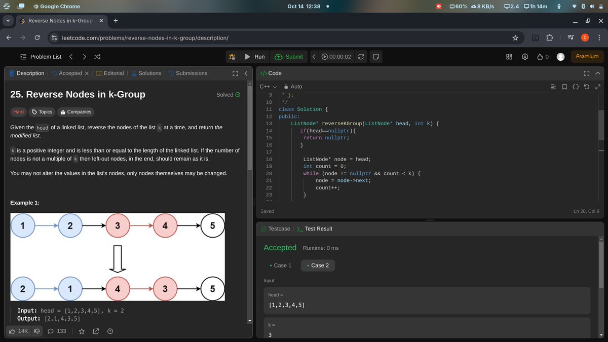Viewport: 608px width, 342px height.
Task: Expand the editor to fullscreen arrows
Action: (597, 87)
